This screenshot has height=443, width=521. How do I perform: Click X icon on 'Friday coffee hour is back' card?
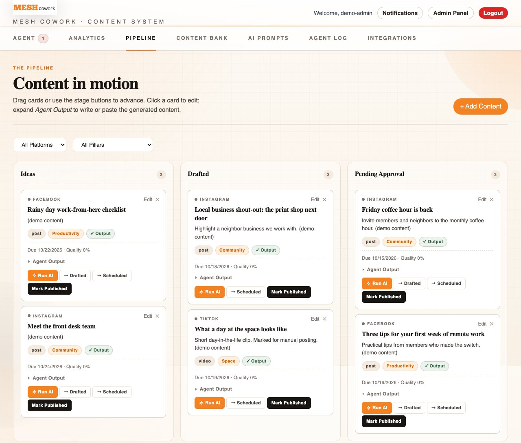492,200
